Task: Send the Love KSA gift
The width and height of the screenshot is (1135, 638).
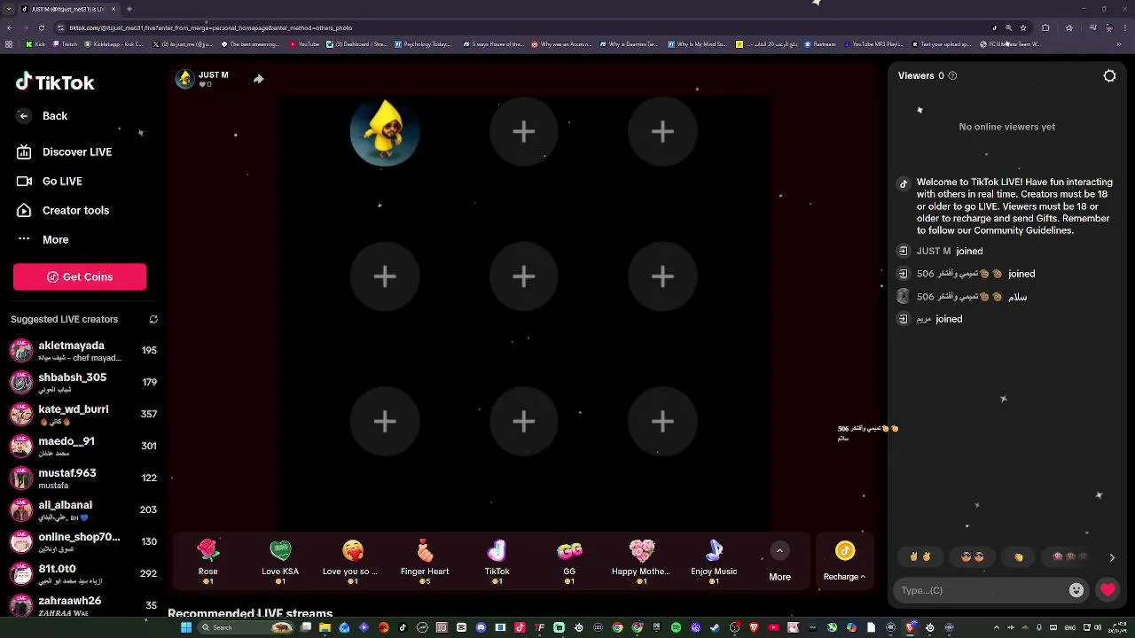Action: (x=280, y=561)
